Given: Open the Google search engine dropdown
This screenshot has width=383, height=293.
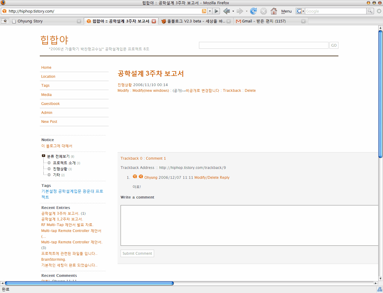Looking at the screenshot, I should [x=300, y=11].
